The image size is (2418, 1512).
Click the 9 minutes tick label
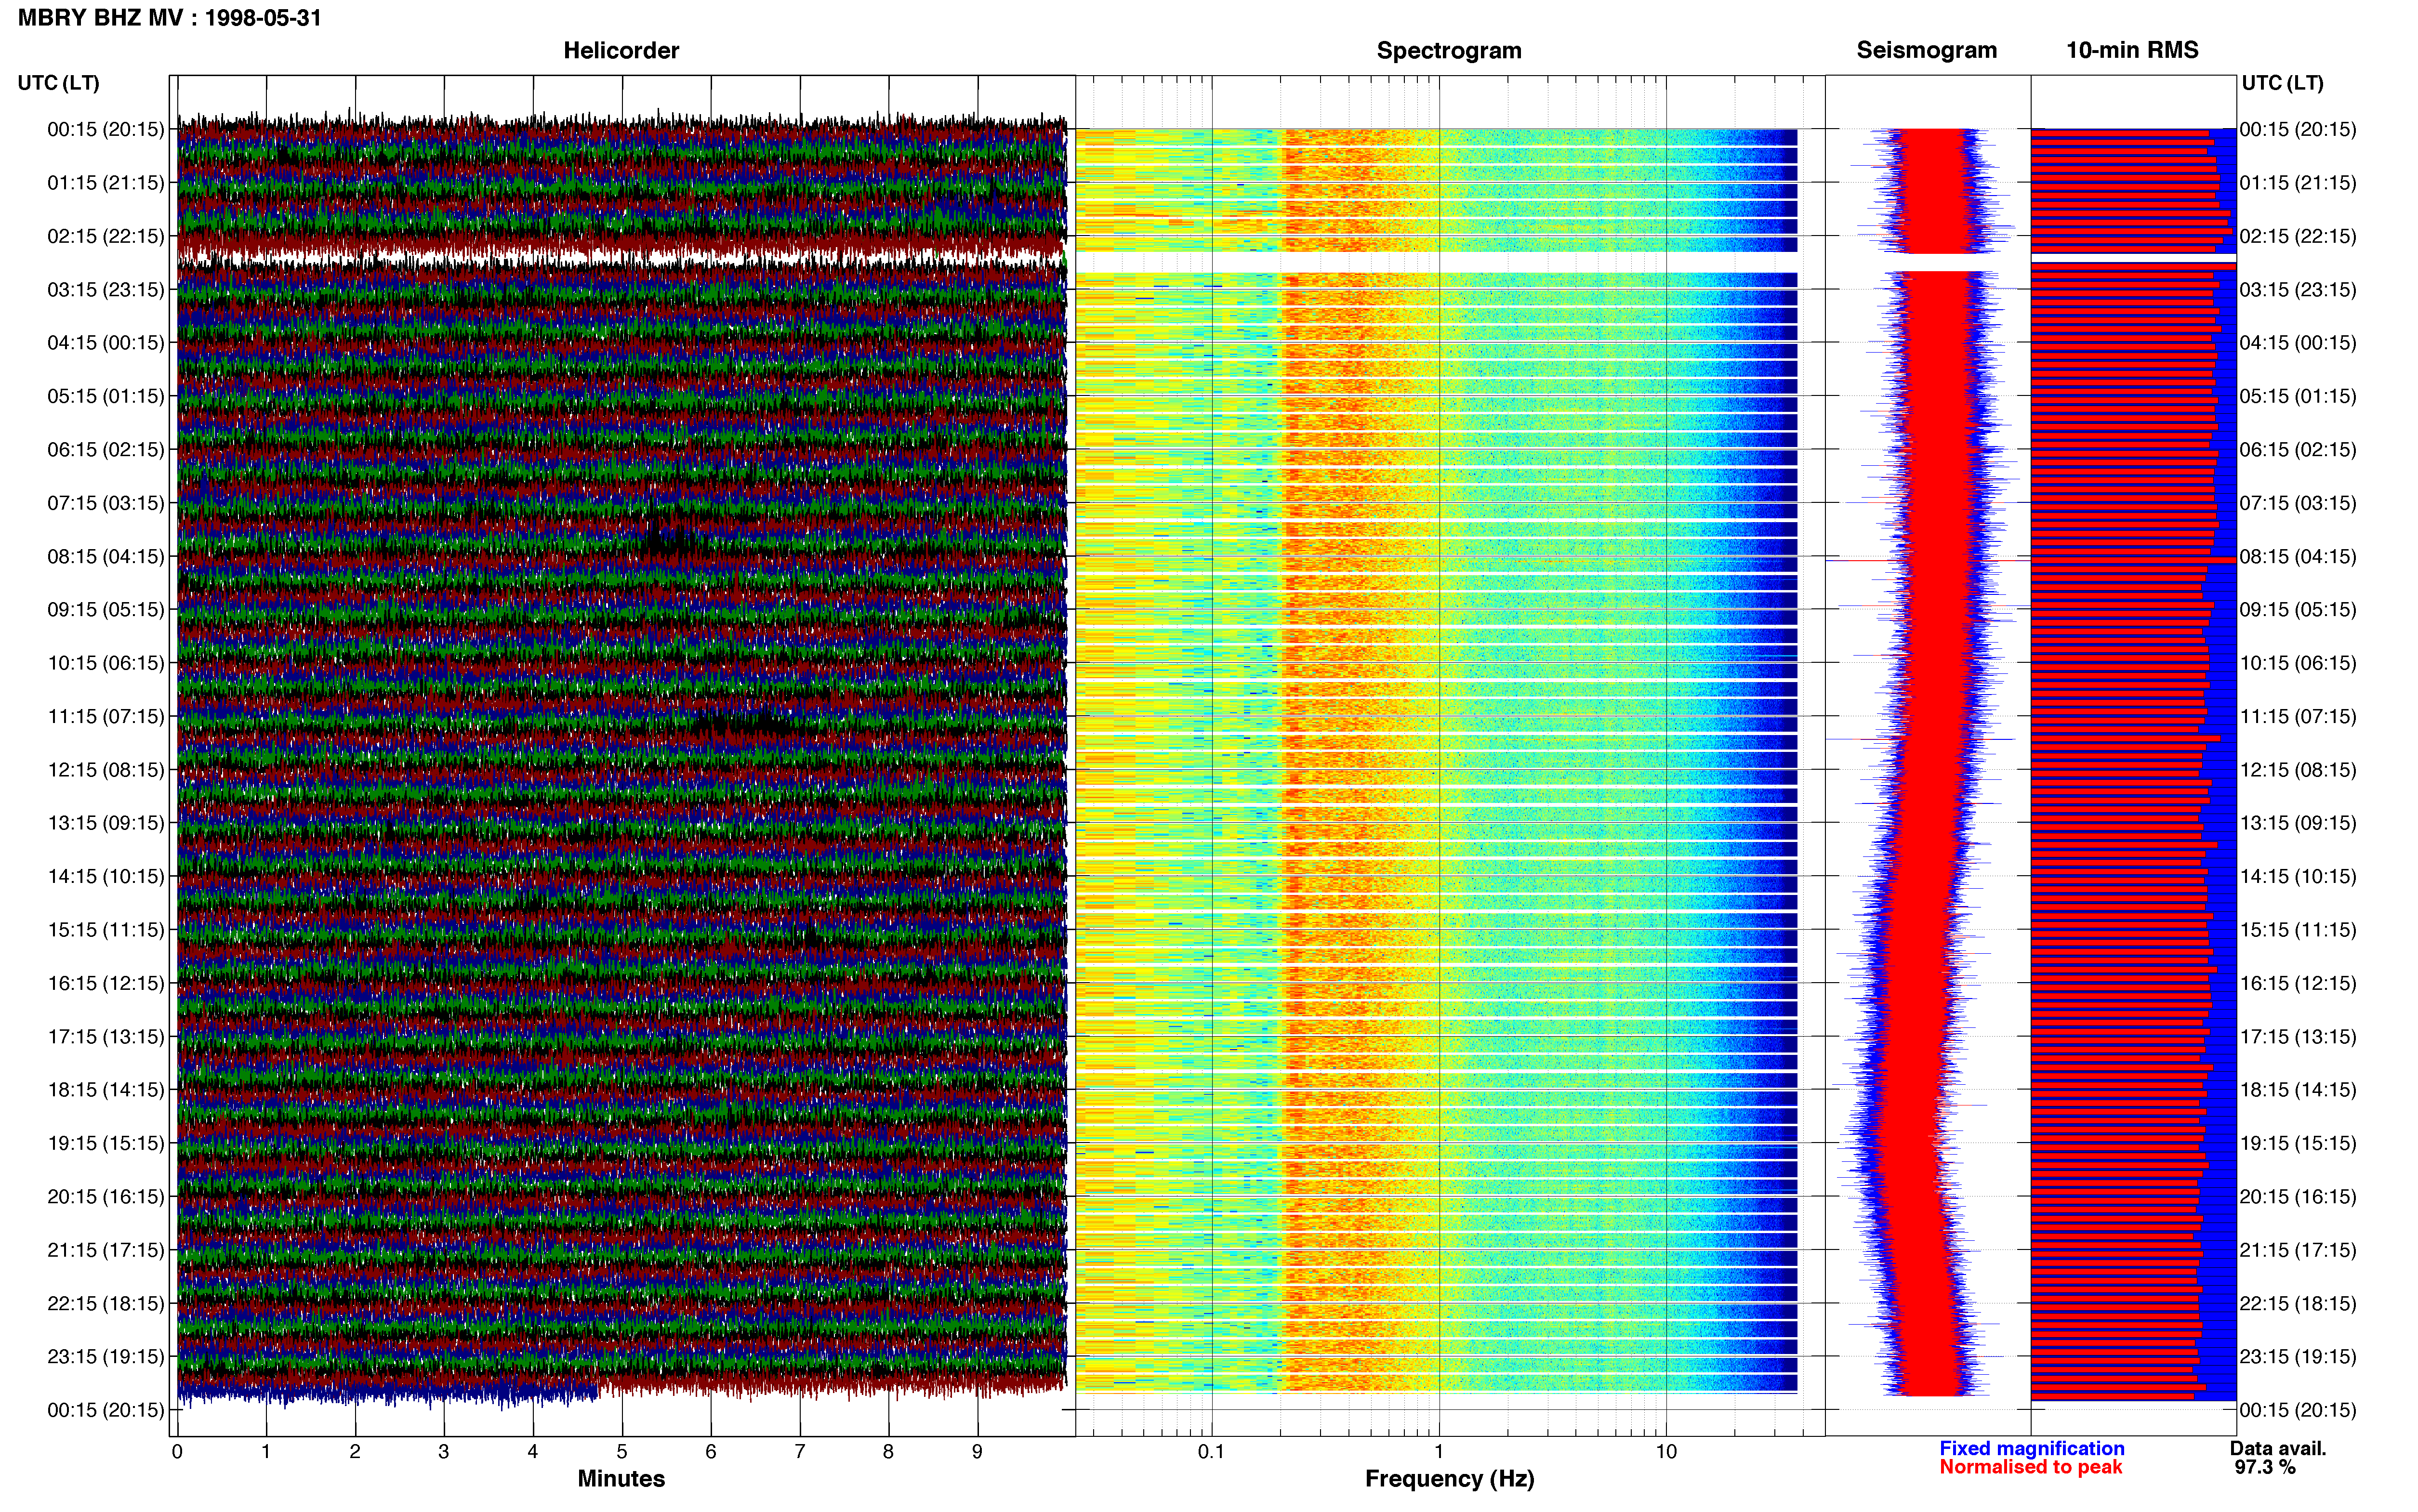[x=977, y=1451]
